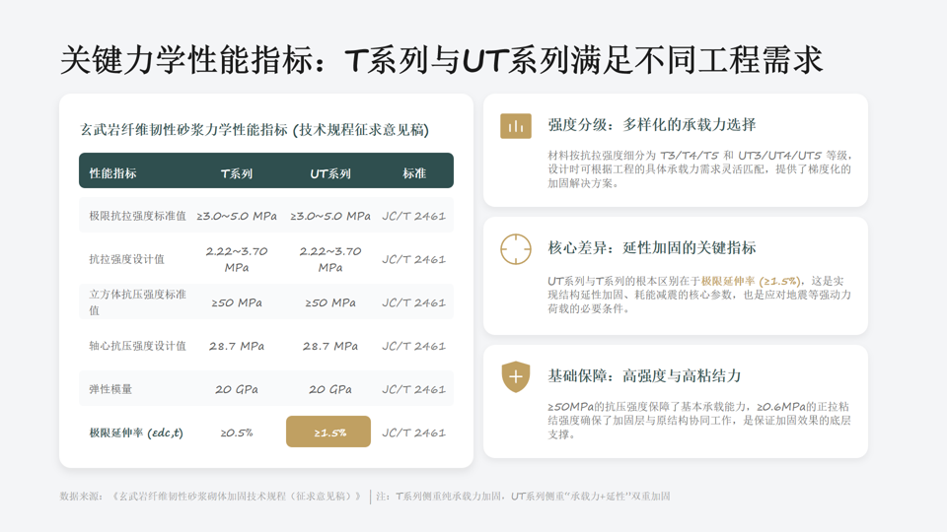Image resolution: width=947 pixels, height=532 pixels.
Task: Click the 基础保障：高强度与高粘结力 heading
Action: click(x=644, y=376)
